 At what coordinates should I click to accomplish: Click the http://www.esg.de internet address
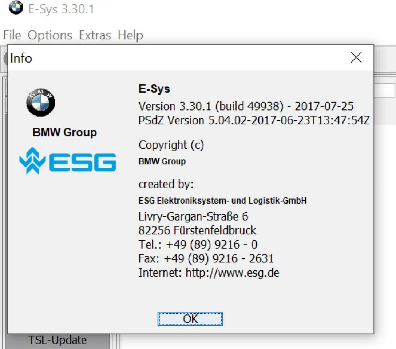tap(232, 273)
